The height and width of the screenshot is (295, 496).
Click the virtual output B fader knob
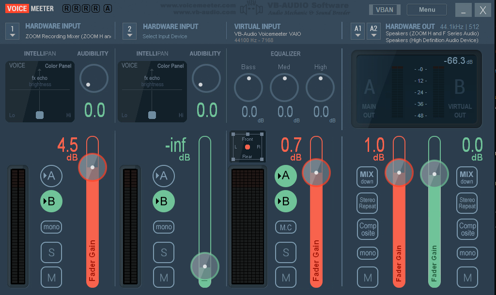pos(434,174)
